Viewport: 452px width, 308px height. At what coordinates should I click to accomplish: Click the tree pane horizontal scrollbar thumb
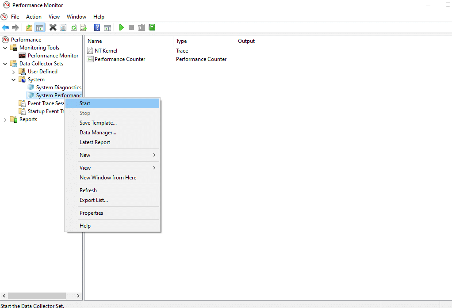(37, 296)
